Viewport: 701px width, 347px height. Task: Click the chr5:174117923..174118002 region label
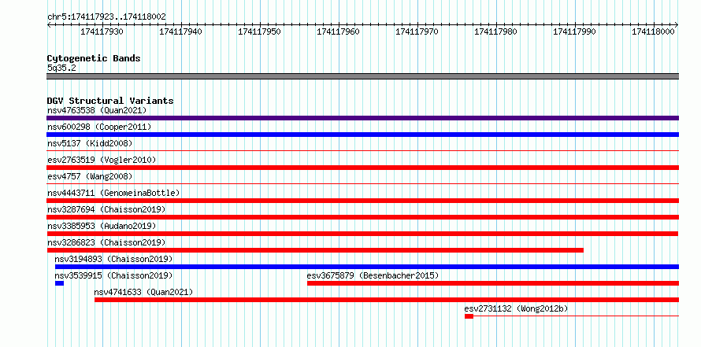pos(106,17)
